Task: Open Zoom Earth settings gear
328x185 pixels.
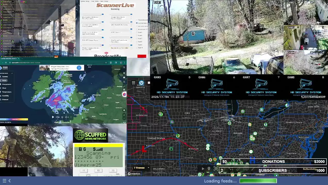Action: pos(124,73)
